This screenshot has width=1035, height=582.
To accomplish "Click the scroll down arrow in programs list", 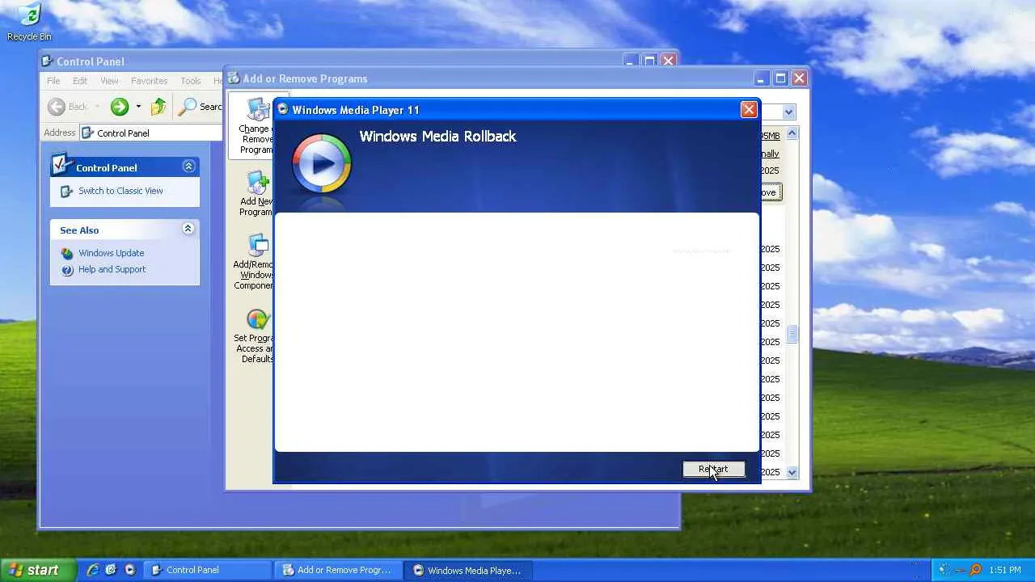I will 792,472.
